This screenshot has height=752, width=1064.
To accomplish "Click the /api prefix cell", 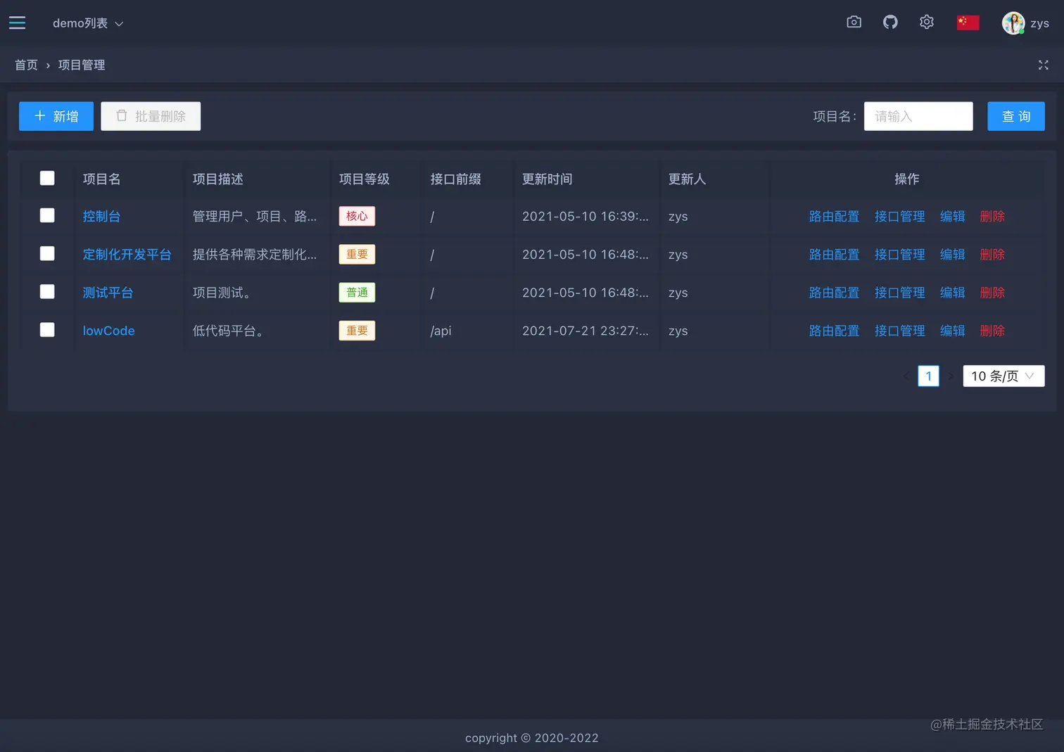I will 441,331.
